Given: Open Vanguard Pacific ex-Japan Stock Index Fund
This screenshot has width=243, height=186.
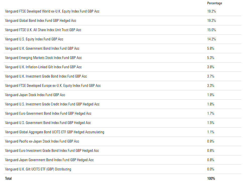Looking at the screenshot, I should point(42,142).
